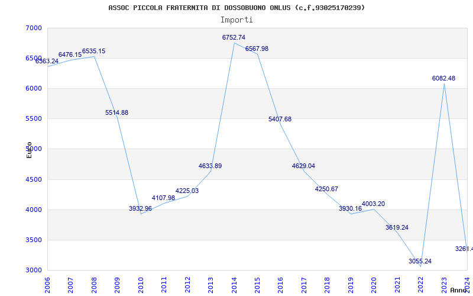Click the Anno axis title
473x296 pixels.
pos(459,290)
